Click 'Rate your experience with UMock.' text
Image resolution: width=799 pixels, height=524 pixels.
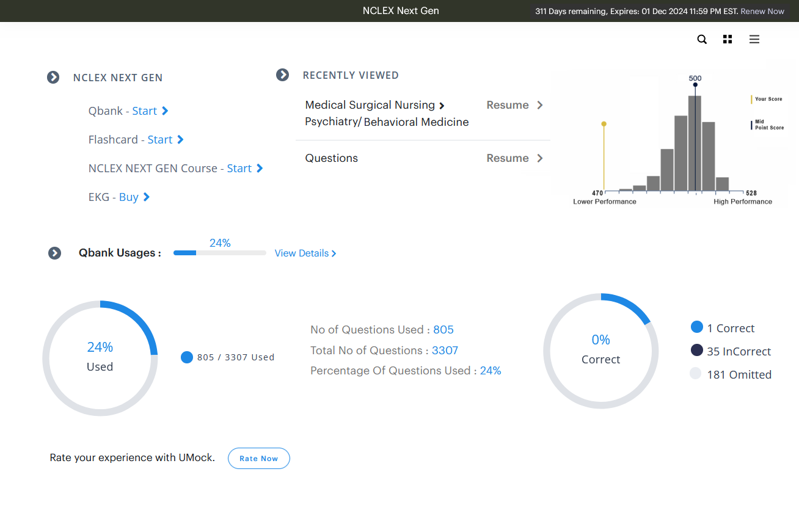coord(133,457)
